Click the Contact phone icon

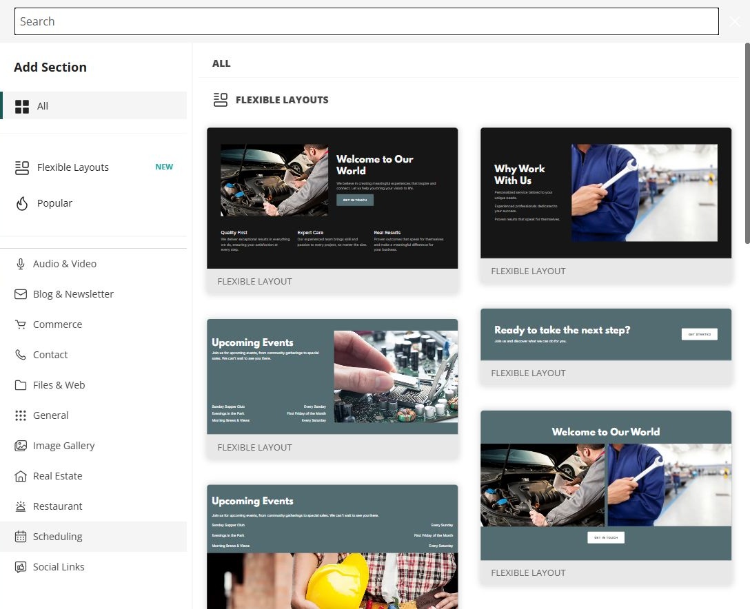tap(21, 355)
